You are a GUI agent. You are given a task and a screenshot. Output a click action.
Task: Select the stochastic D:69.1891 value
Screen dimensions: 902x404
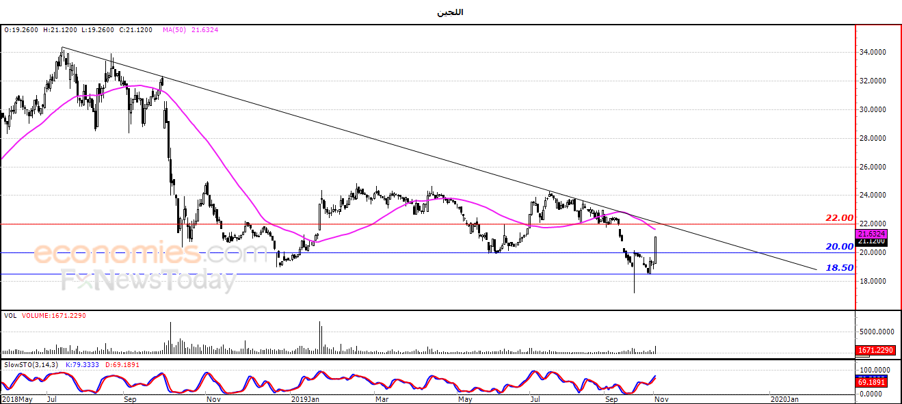coord(122,365)
